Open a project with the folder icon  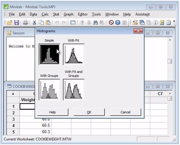[x=10, y=22]
